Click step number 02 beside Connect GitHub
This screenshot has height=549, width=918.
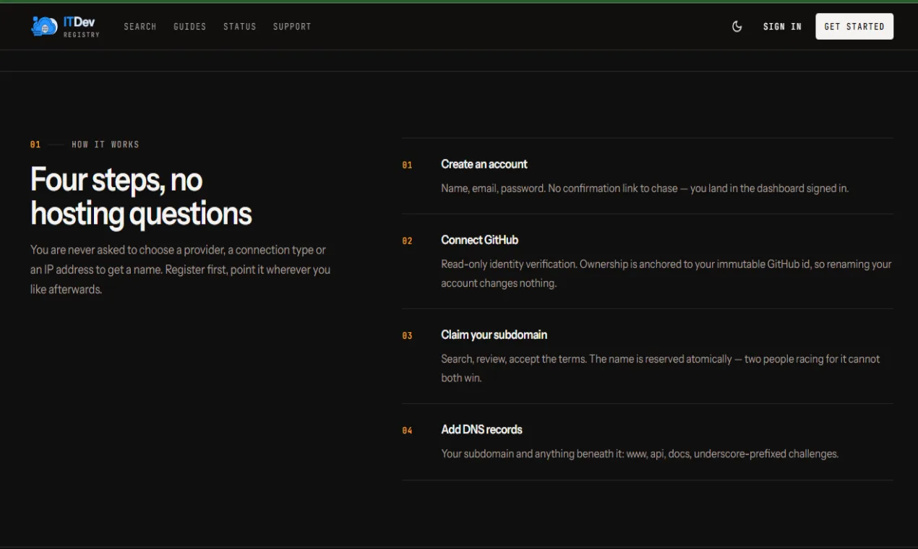coord(408,241)
